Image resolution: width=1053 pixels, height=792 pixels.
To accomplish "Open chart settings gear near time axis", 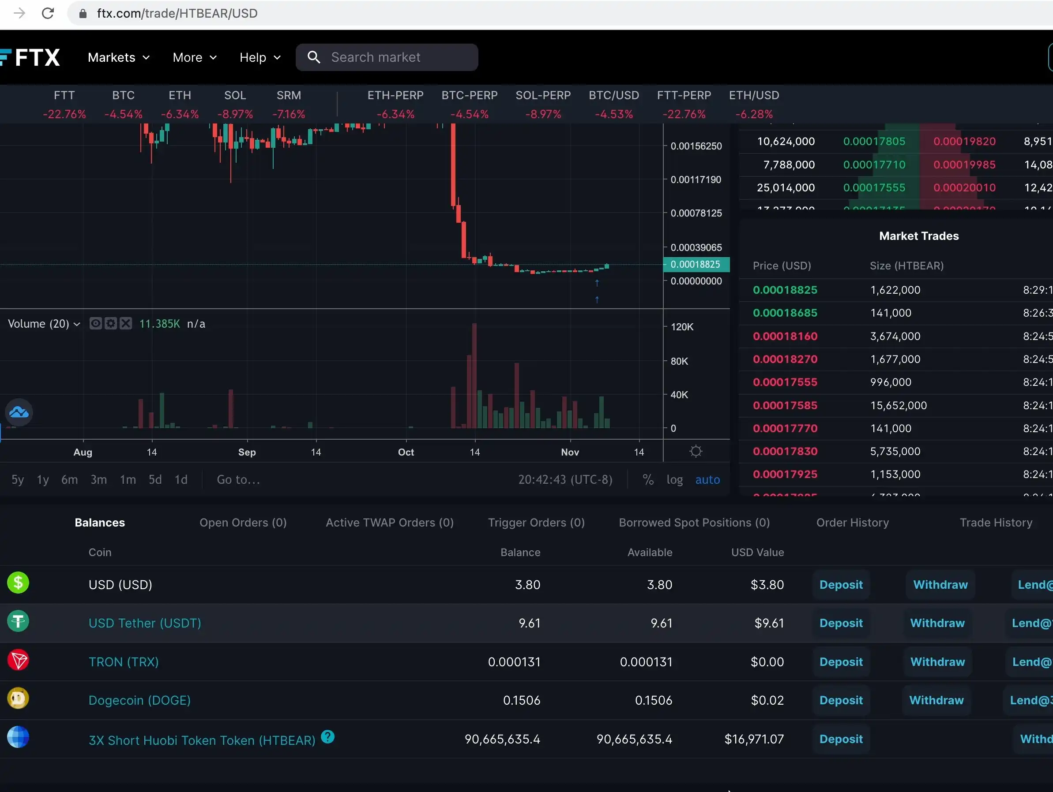I will coord(696,451).
